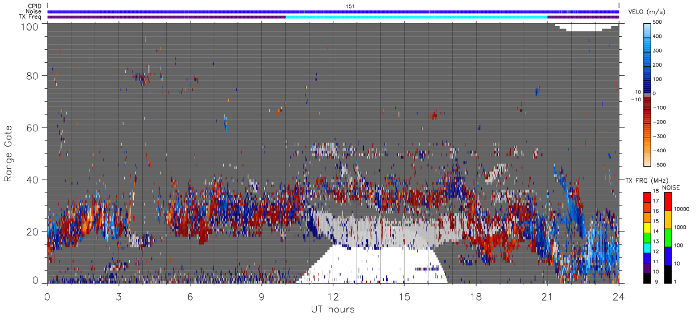Click the 'Range Gate' axis title
This screenshot has width=696, height=321.
(x=9, y=153)
